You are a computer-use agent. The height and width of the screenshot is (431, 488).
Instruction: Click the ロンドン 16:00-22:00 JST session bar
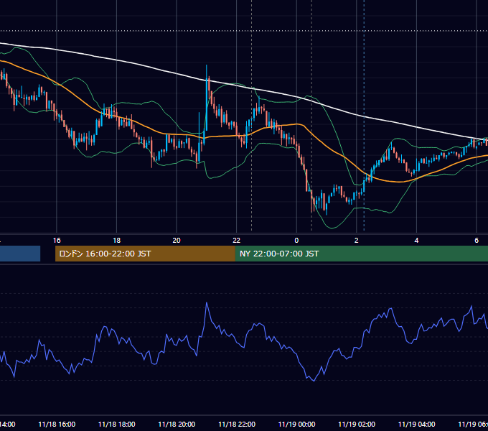tap(145, 254)
